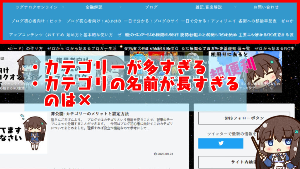
Task: Expand the 雑記,音楽解説 menu chevron
Action: [235, 7]
